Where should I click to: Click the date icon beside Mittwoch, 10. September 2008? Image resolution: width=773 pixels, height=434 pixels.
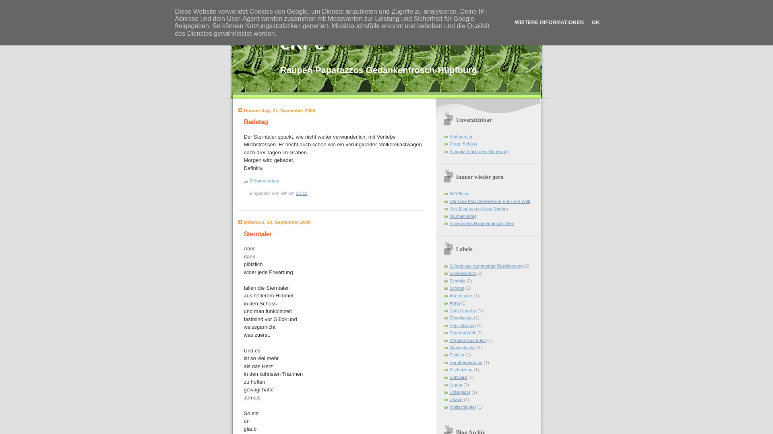240,222
